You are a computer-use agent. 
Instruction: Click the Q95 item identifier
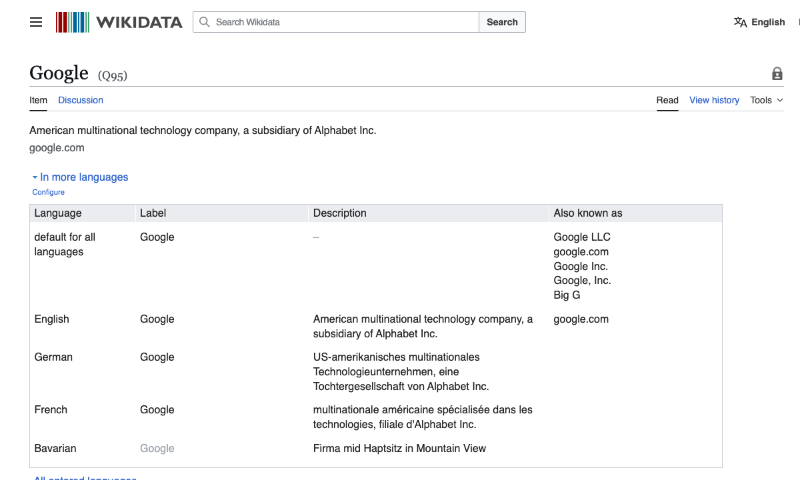(113, 75)
